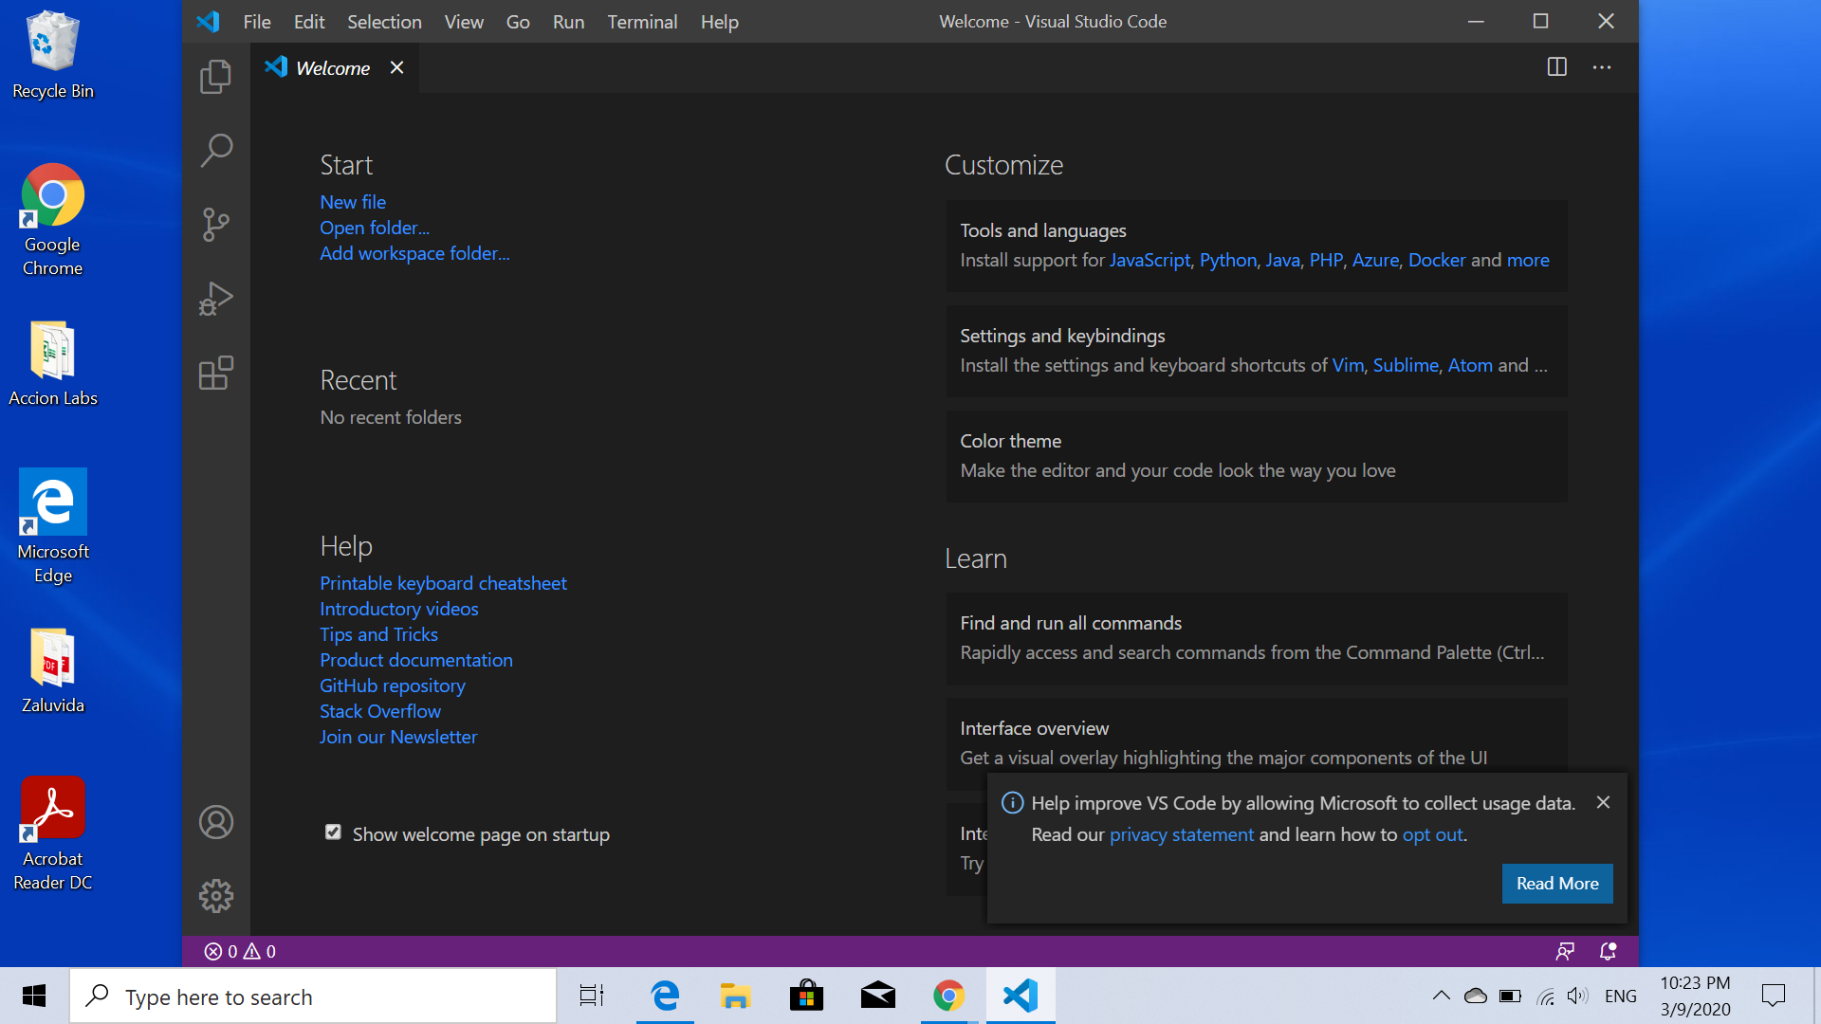
Task: Click the Read More button
Action: 1556,883
